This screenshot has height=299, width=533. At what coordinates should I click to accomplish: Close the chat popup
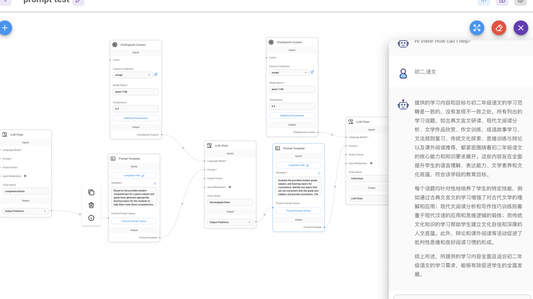[521, 28]
